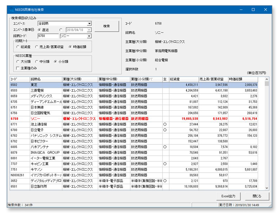Image resolution: width=279 pixels, height=217 pixels.
Task: Select the 日立国際電気 row
Action: coord(134,113)
